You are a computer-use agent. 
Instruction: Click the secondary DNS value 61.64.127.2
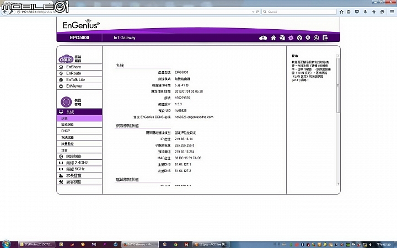coord(183,171)
